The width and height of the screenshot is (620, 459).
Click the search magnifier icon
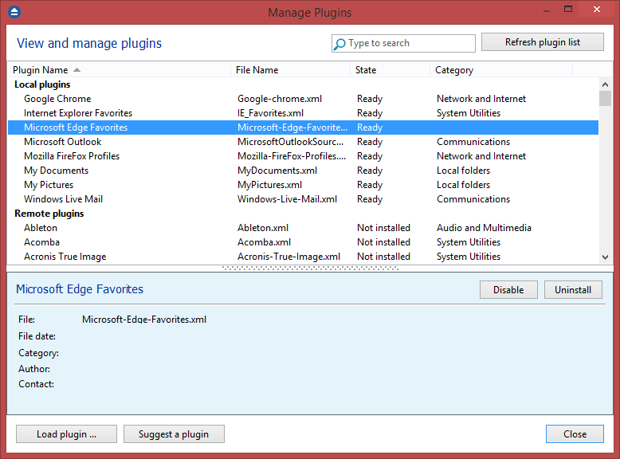(x=339, y=44)
